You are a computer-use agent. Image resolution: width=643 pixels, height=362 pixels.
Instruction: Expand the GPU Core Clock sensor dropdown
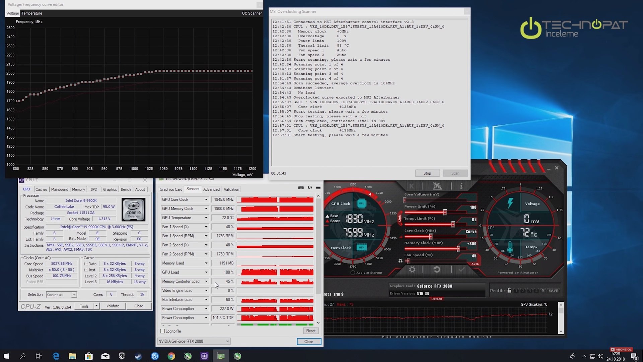pyautogui.click(x=206, y=199)
